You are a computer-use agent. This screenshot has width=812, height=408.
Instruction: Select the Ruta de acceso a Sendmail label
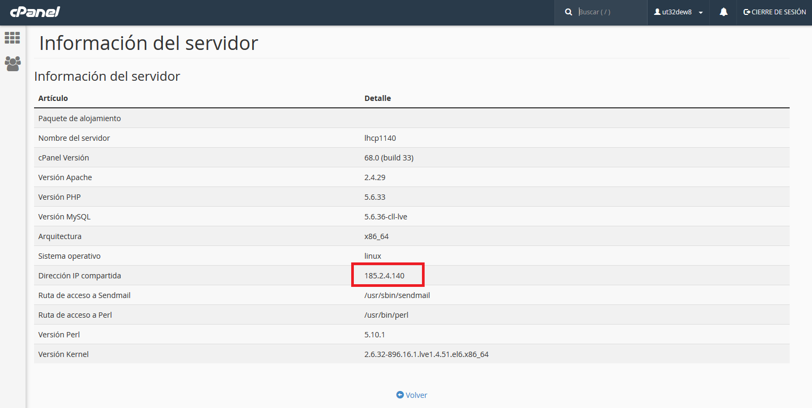coord(85,295)
